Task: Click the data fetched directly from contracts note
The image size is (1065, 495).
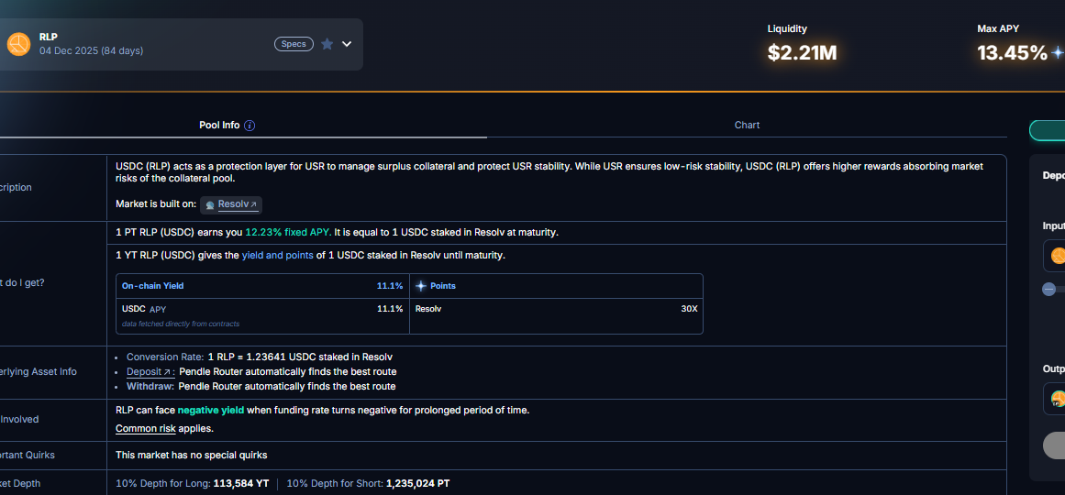Action: [181, 324]
